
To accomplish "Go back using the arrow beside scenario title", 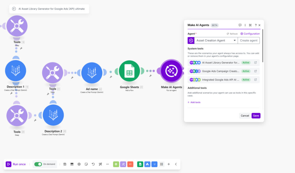I will tap(14, 9).
